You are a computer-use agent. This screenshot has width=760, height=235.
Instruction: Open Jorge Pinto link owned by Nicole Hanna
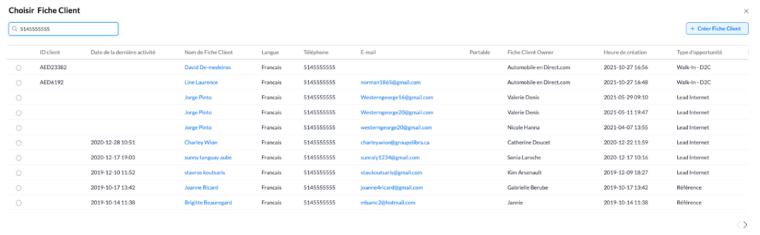tap(198, 127)
